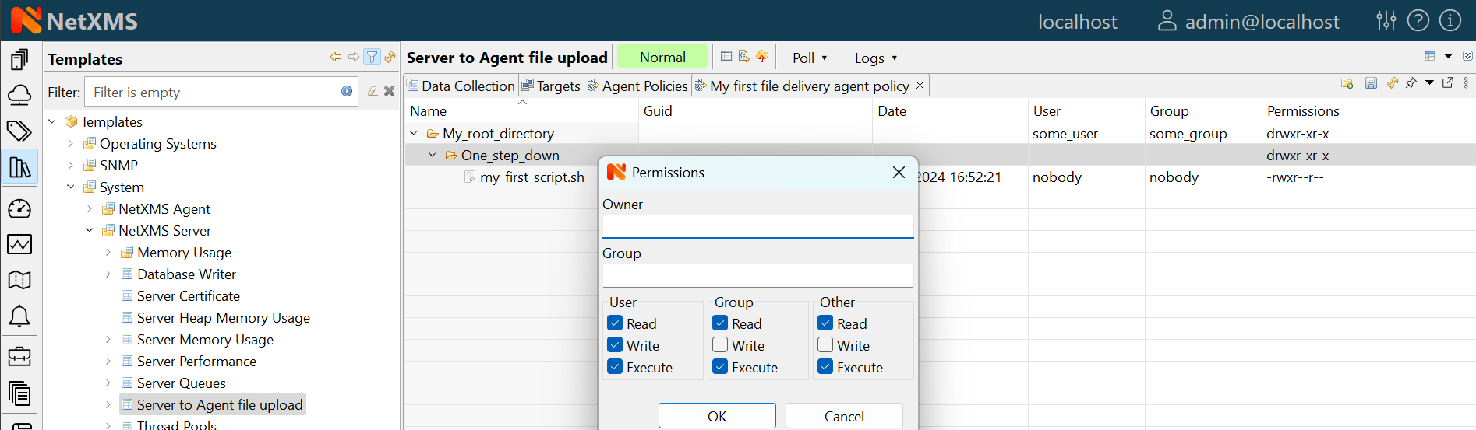Open the Logs dropdown menu
Viewport: 1476px width, 430px height.
tap(876, 58)
